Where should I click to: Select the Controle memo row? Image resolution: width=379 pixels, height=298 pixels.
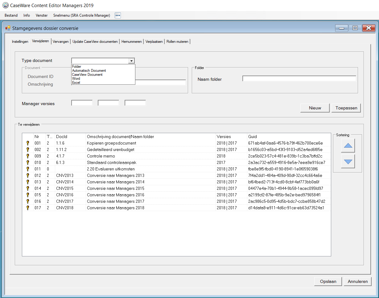176,156
